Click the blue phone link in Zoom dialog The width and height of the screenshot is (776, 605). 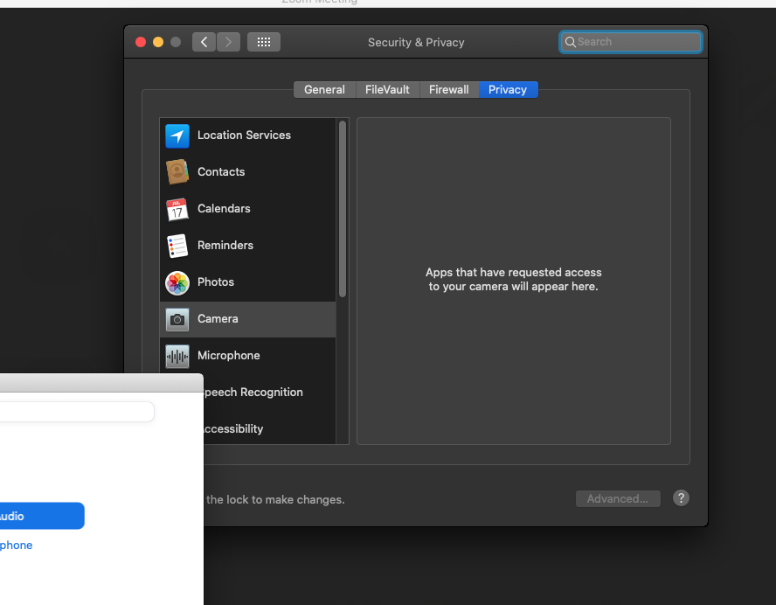click(17, 545)
